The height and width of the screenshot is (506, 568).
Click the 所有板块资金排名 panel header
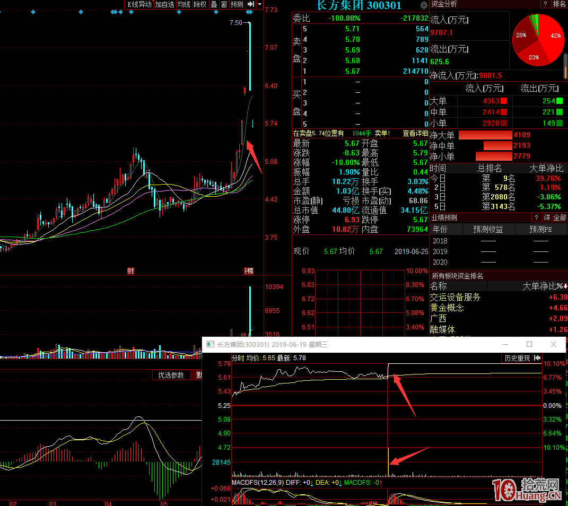coord(458,276)
